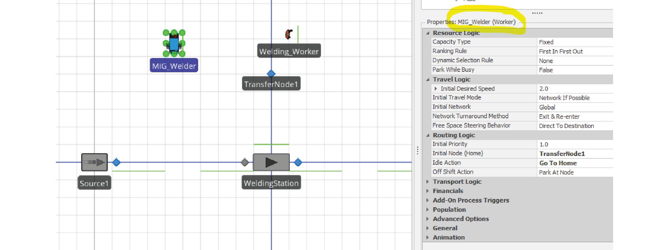Open the Idle Action Go To Home field
The image size is (669, 250).
coord(574,163)
